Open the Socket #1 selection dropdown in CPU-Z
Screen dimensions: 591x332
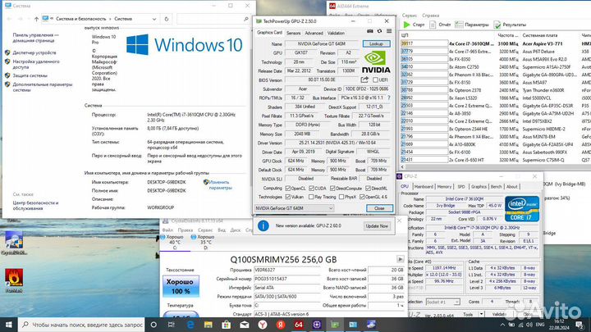[443, 302]
